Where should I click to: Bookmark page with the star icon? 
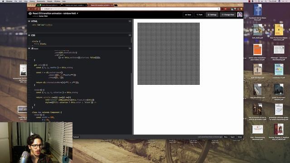[x=218, y=9]
